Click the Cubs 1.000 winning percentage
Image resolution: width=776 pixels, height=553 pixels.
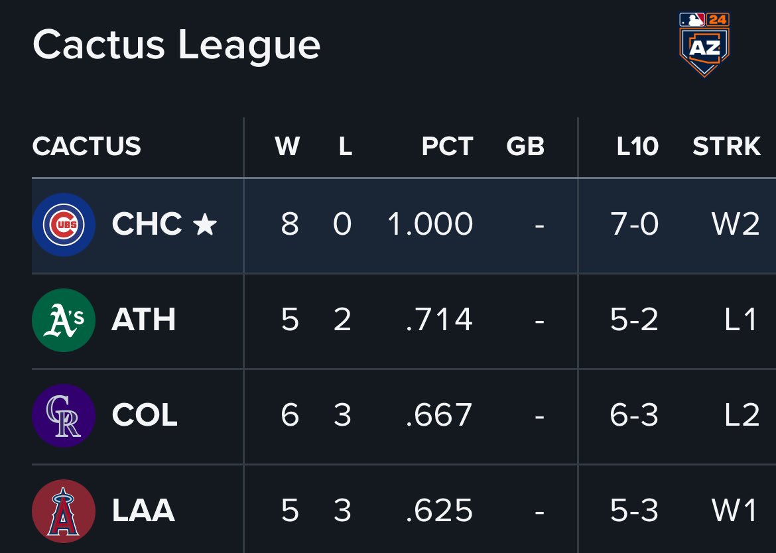pos(430,224)
